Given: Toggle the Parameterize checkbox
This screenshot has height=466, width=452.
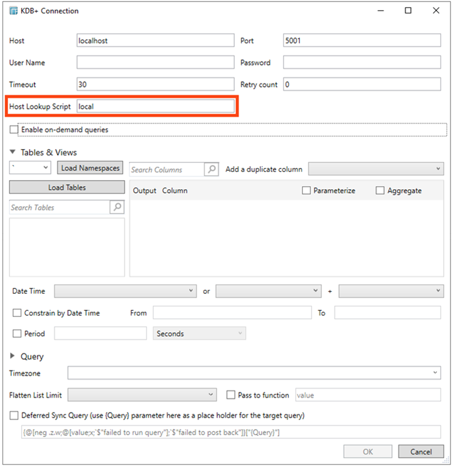Looking at the screenshot, I should click(306, 190).
